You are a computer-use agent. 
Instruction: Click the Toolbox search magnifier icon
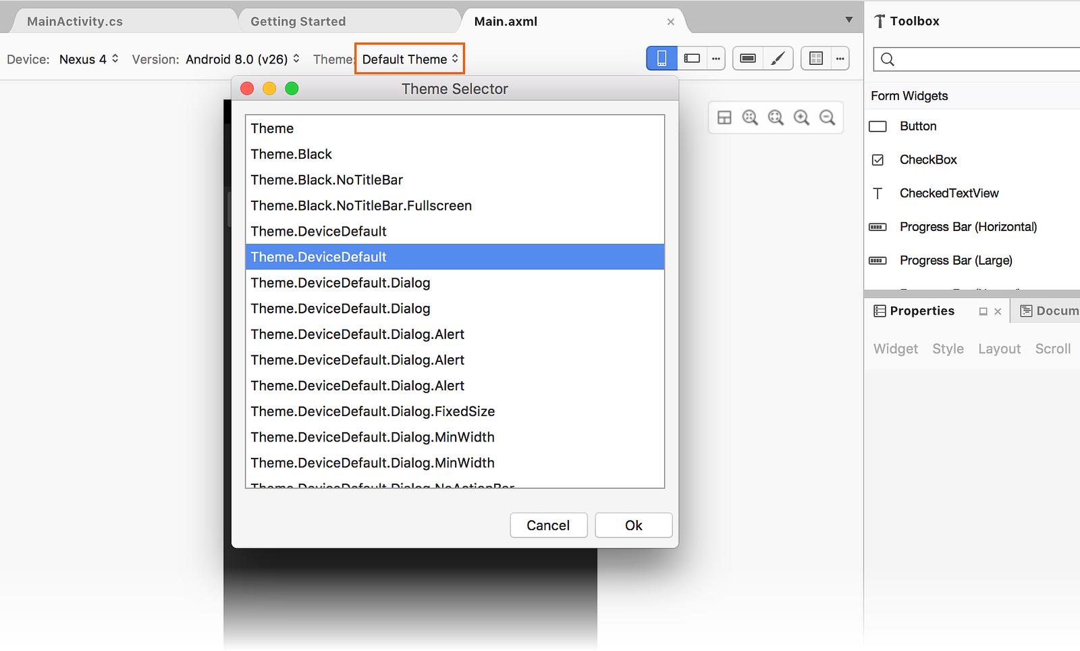click(x=888, y=59)
